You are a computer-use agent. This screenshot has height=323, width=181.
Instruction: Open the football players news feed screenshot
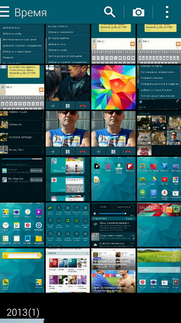click(114, 270)
